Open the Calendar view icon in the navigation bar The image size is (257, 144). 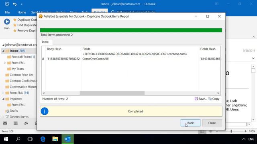tap(16, 123)
